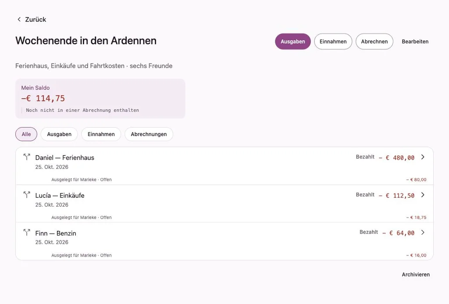Click the share amount – € 18,75
This screenshot has height=304, width=449.
416,218
